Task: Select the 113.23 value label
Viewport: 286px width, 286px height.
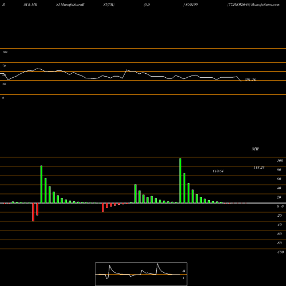Action: (x=259, y=168)
